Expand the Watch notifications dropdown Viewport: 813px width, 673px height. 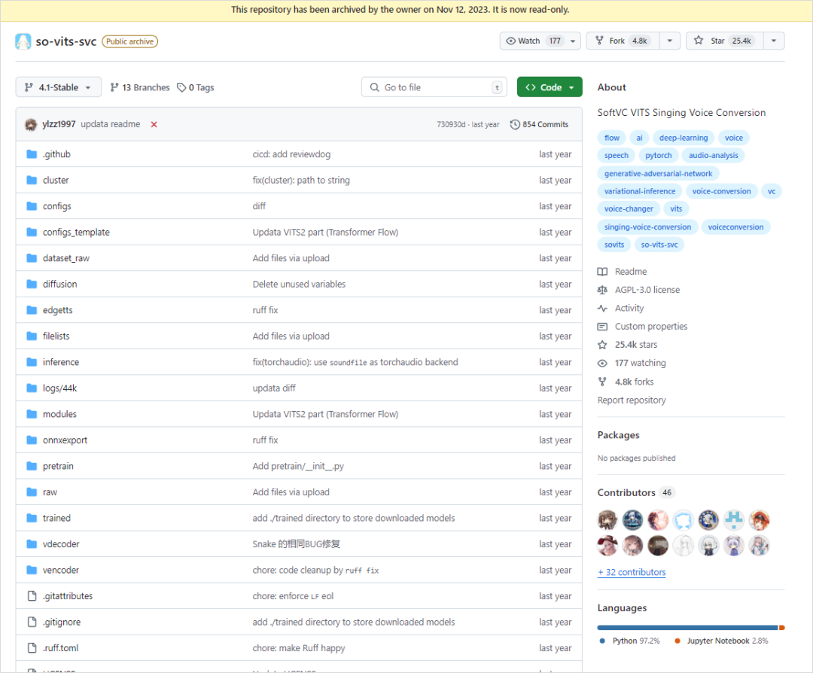pyautogui.click(x=573, y=41)
